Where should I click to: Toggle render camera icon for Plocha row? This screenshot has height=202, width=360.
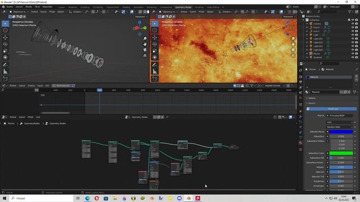pos(357,54)
